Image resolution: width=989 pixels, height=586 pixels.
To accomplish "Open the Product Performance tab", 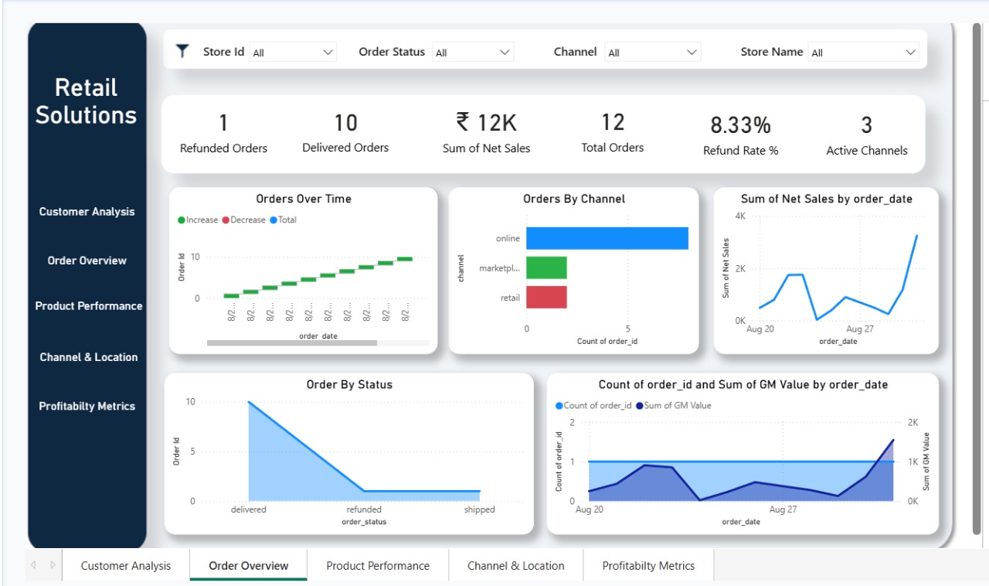I will click(378, 565).
